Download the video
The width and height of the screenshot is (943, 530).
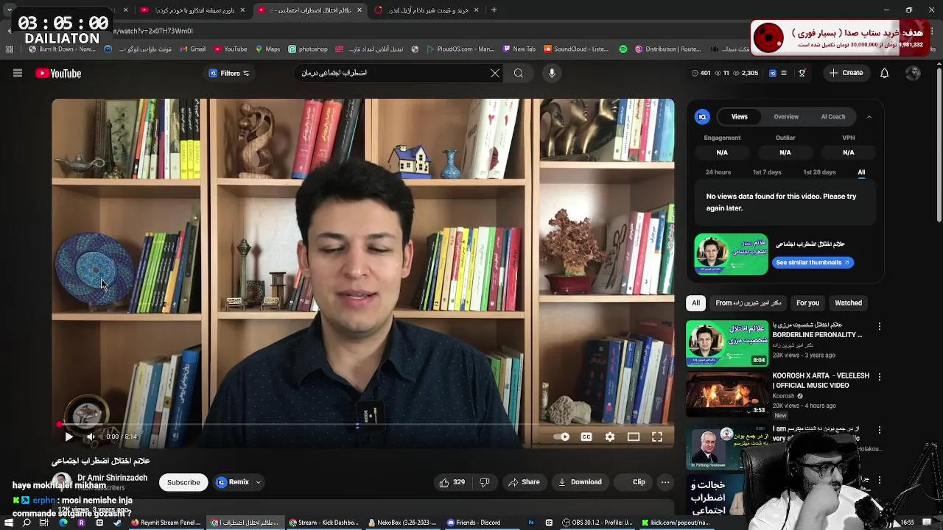coord(580,482)
